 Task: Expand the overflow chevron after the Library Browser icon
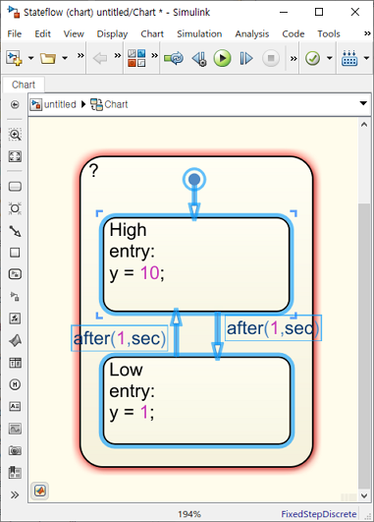154,55
